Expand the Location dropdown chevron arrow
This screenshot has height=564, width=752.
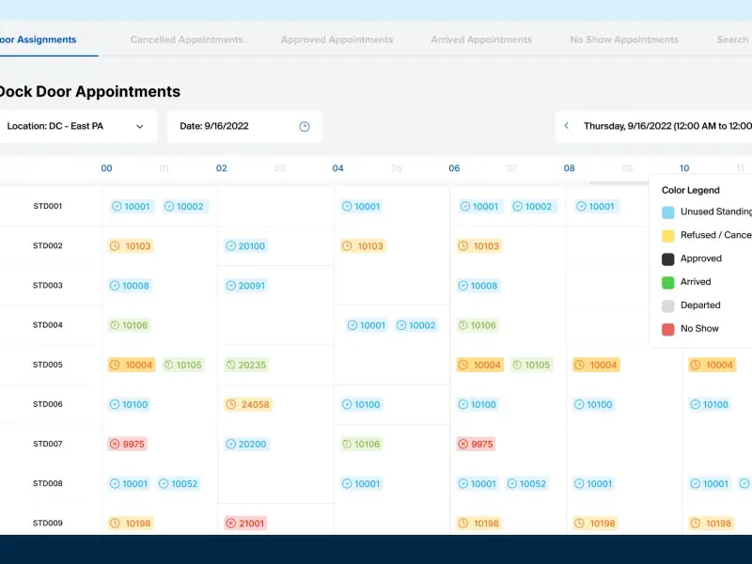coord(140,127)
